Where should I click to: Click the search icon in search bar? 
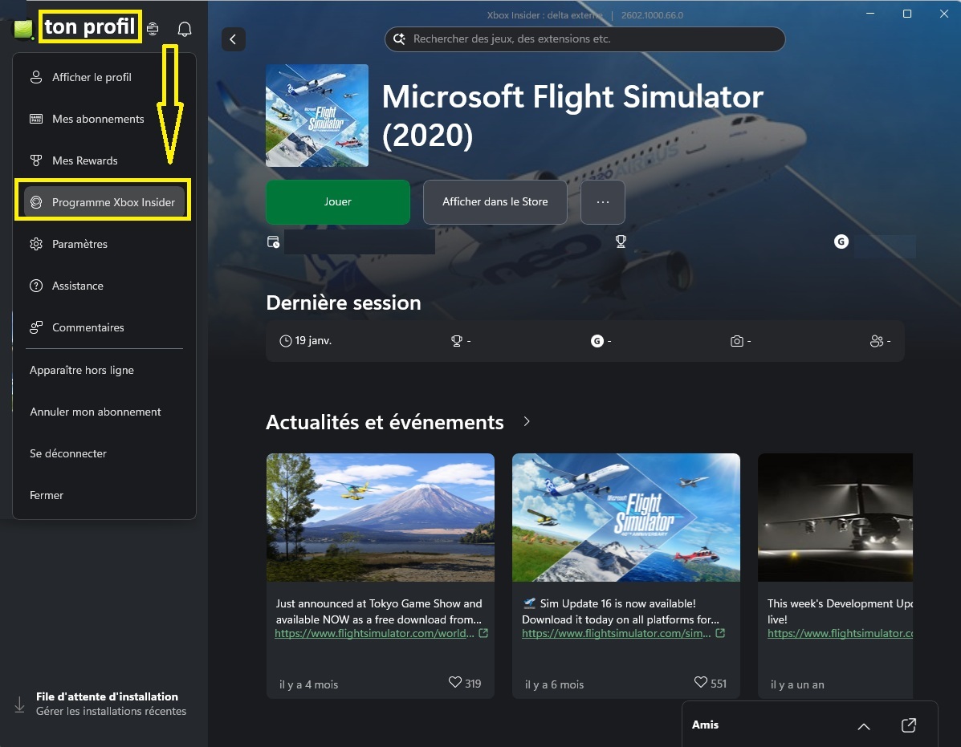[399, 39]
